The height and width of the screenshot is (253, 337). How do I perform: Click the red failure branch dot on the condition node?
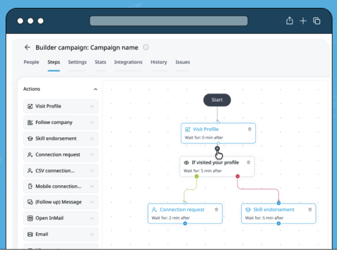coord(238,176)
